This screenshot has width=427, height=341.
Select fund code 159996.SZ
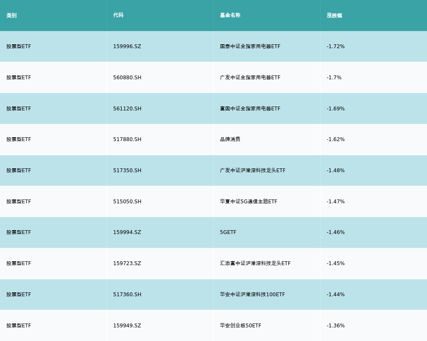point(127,46)
